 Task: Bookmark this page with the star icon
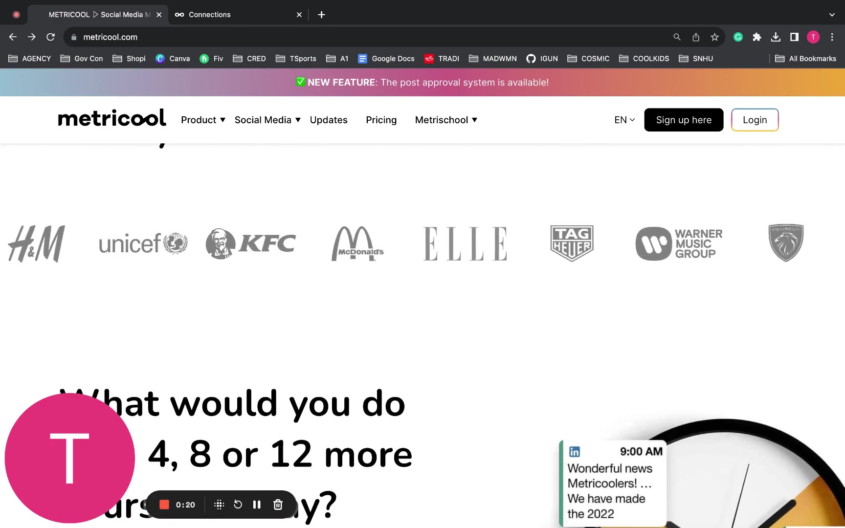point(714,37)
